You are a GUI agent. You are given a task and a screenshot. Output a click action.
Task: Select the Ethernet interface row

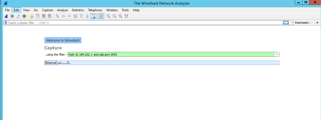click(x=162, y=63)
